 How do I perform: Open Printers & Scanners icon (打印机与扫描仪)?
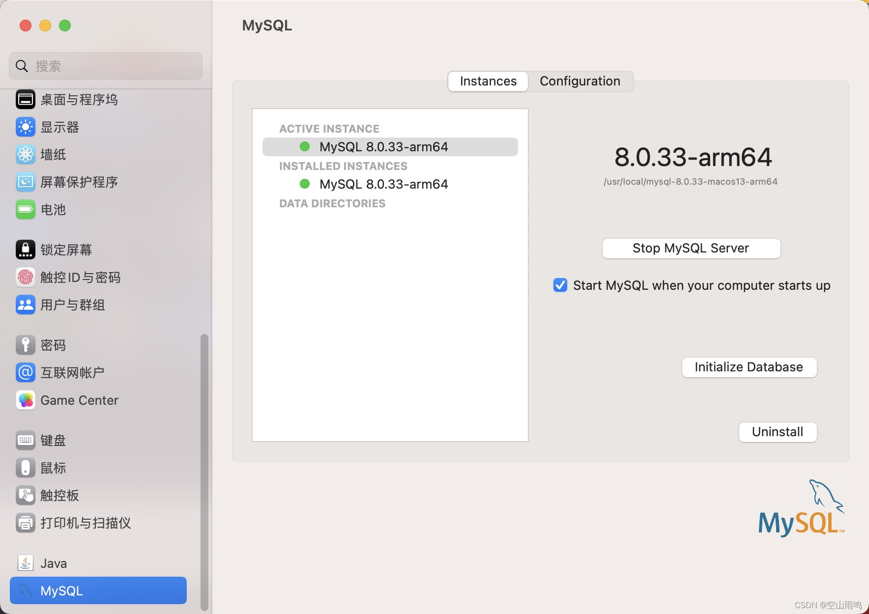[x=26, y=523]
